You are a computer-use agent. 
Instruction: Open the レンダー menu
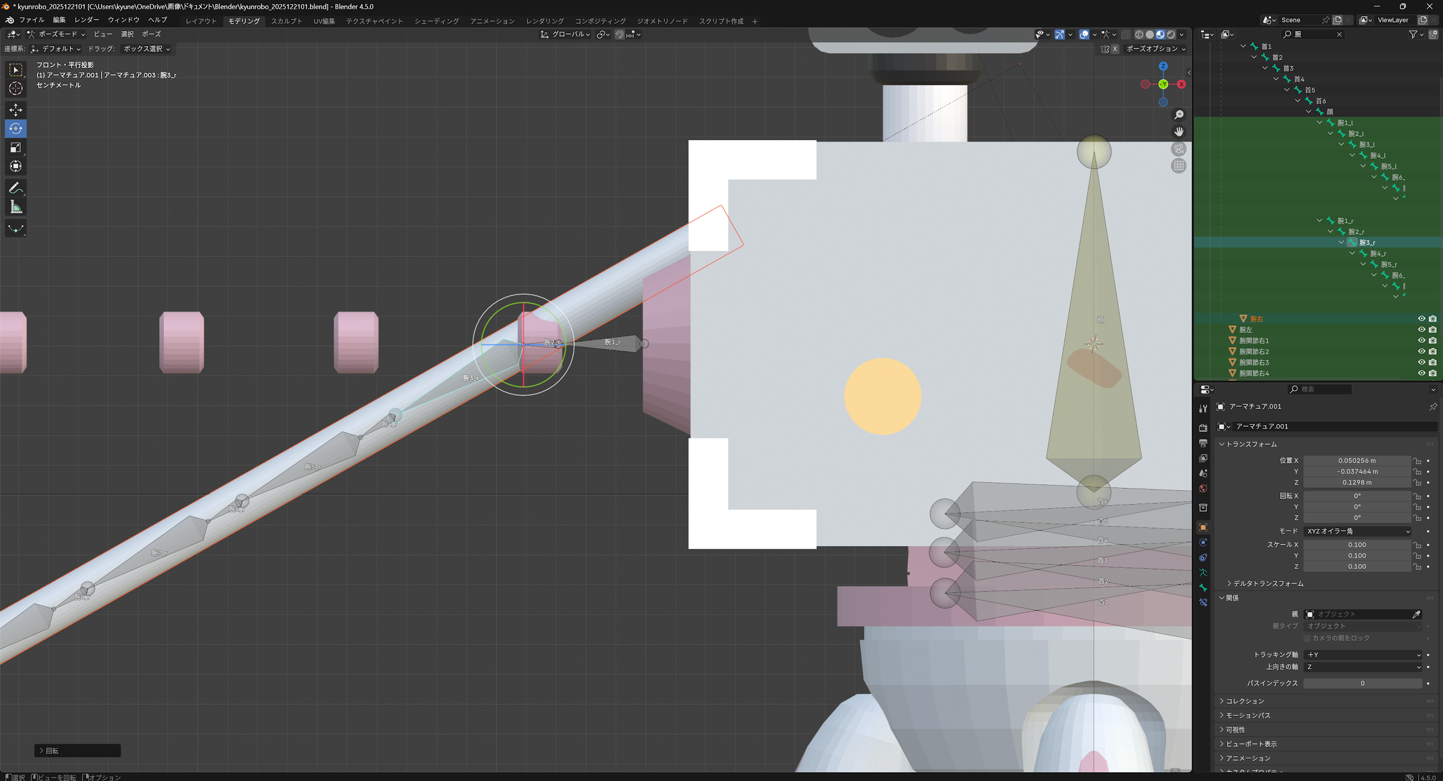pos(87,20)
